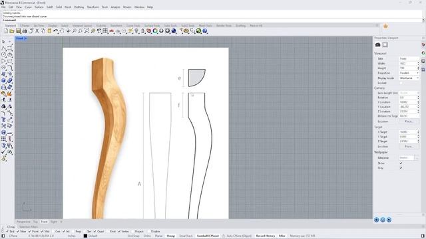Click the camera icon in Properties panel
Image resolution: width=426 pixels, height=239 pixels.
click(x=377, y=44)
